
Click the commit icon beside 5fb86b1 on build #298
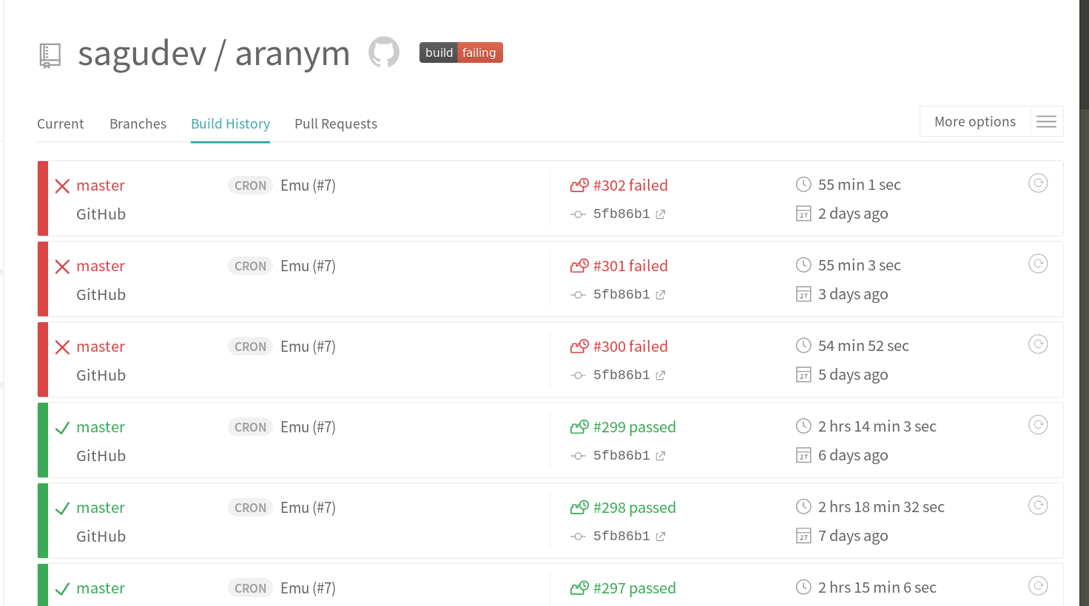click(577, 536)
